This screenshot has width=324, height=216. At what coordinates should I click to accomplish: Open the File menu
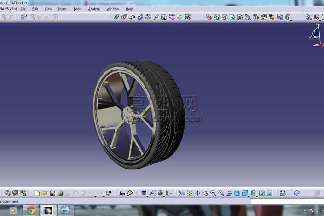pos(23,9)
